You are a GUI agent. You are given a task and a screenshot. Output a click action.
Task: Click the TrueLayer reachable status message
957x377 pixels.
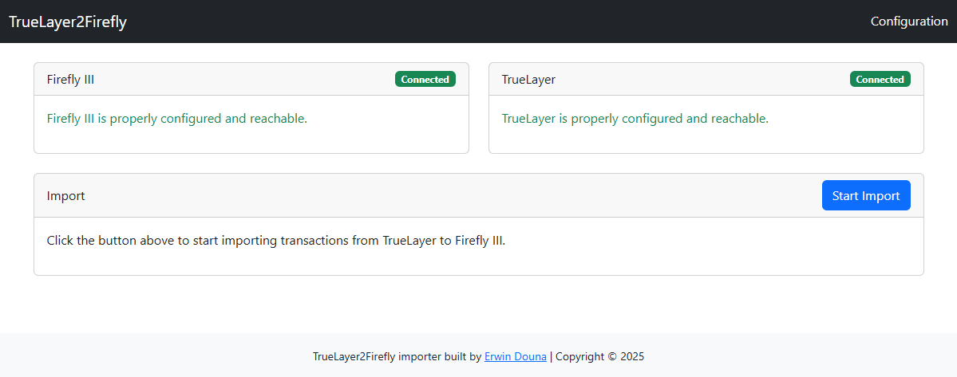(635, 118)
